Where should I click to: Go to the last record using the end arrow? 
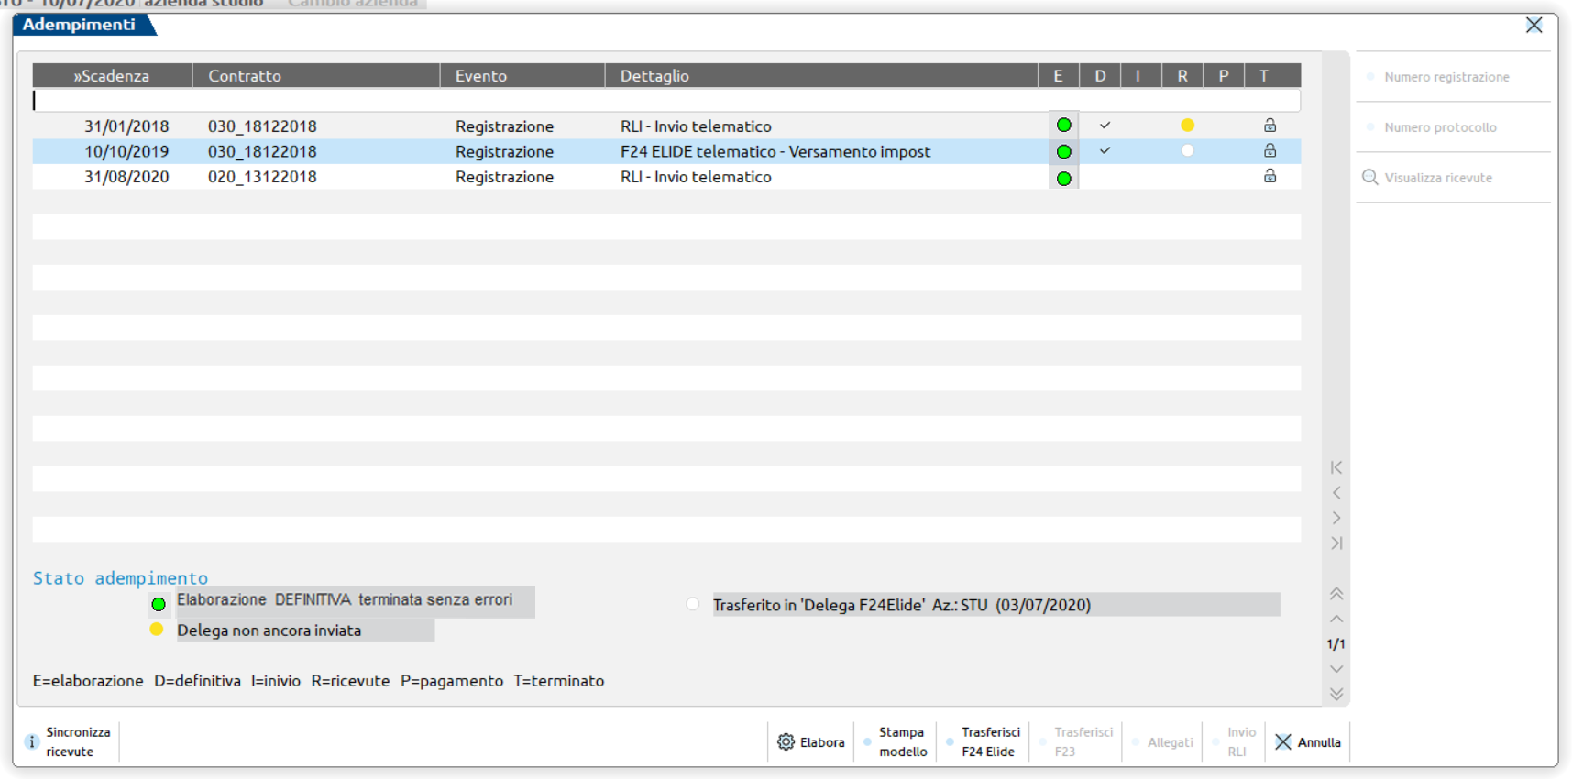pyautogui.click(x=1336, y=543)
